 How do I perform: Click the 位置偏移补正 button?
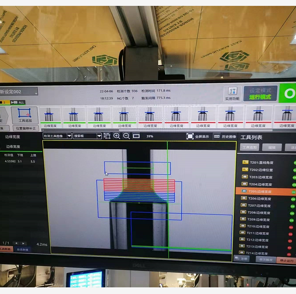(25, 128)
